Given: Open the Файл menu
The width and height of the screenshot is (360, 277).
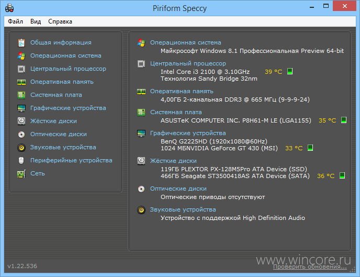Looking at the screenshot, I should coord(15,21).
